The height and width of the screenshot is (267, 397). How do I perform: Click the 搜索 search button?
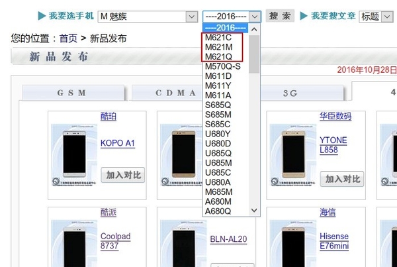pyautogui.click(x=280, y=16)
